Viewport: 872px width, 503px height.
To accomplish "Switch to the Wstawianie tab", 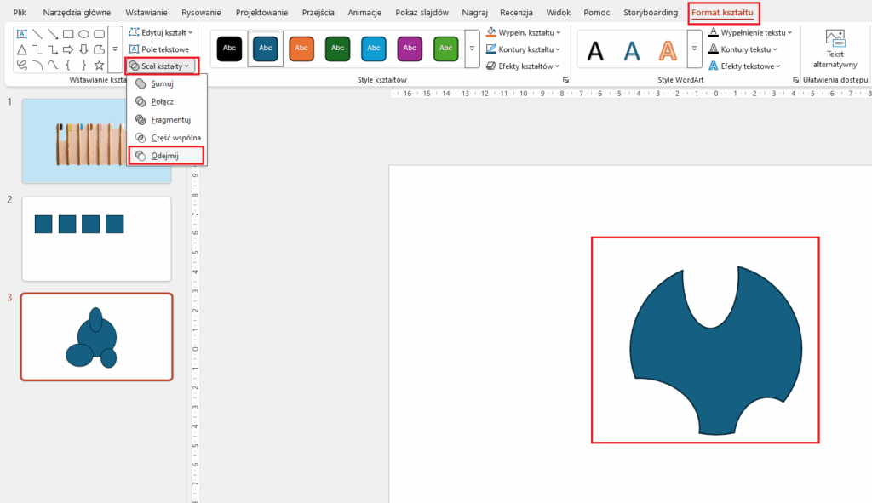I will (x=146, y=13).
